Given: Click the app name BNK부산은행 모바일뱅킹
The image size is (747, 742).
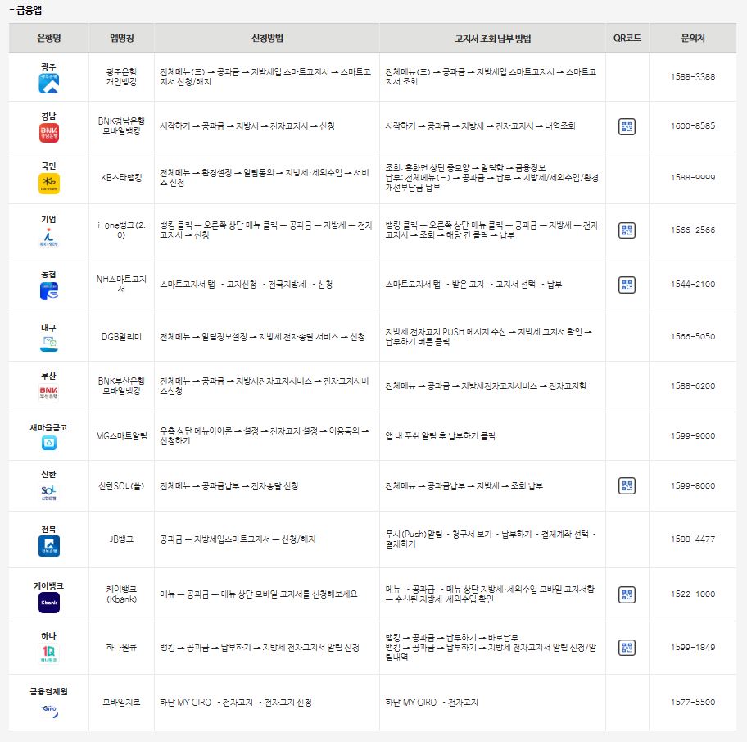Looking at the screenshot, I should click(121, 386).
